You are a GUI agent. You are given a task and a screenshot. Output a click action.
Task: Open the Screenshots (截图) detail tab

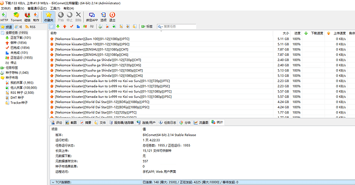[71, 122]
